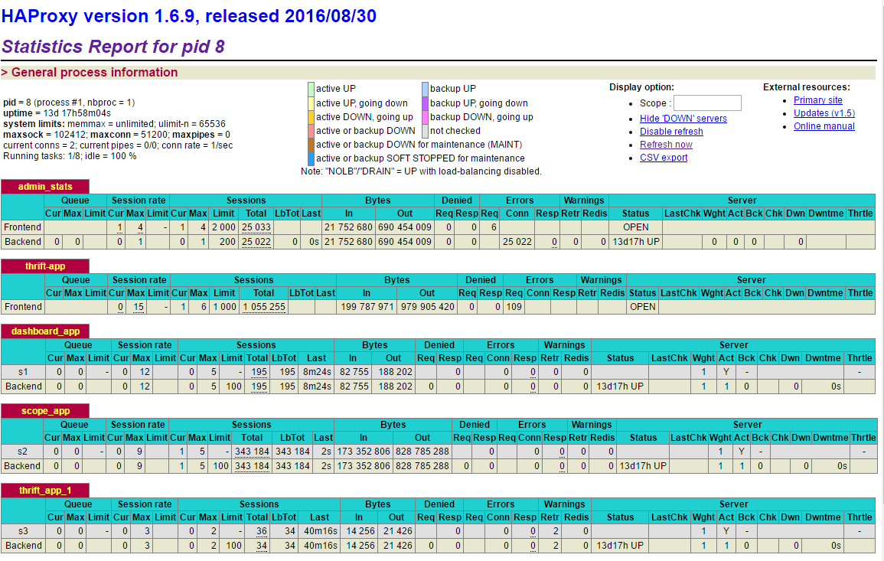Click the s1 server row name
Viewport: 884px width, 561px height.
[x=22, y=372]
